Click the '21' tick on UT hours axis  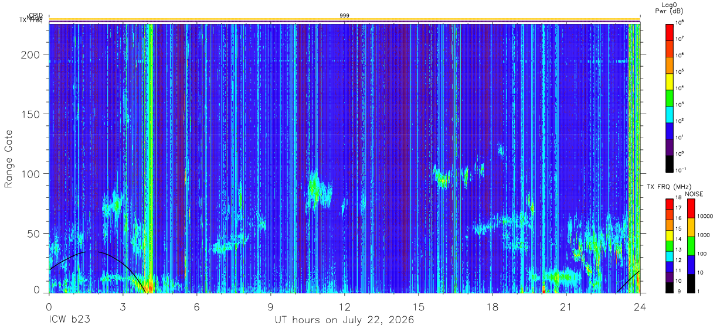tap(566, 307)
